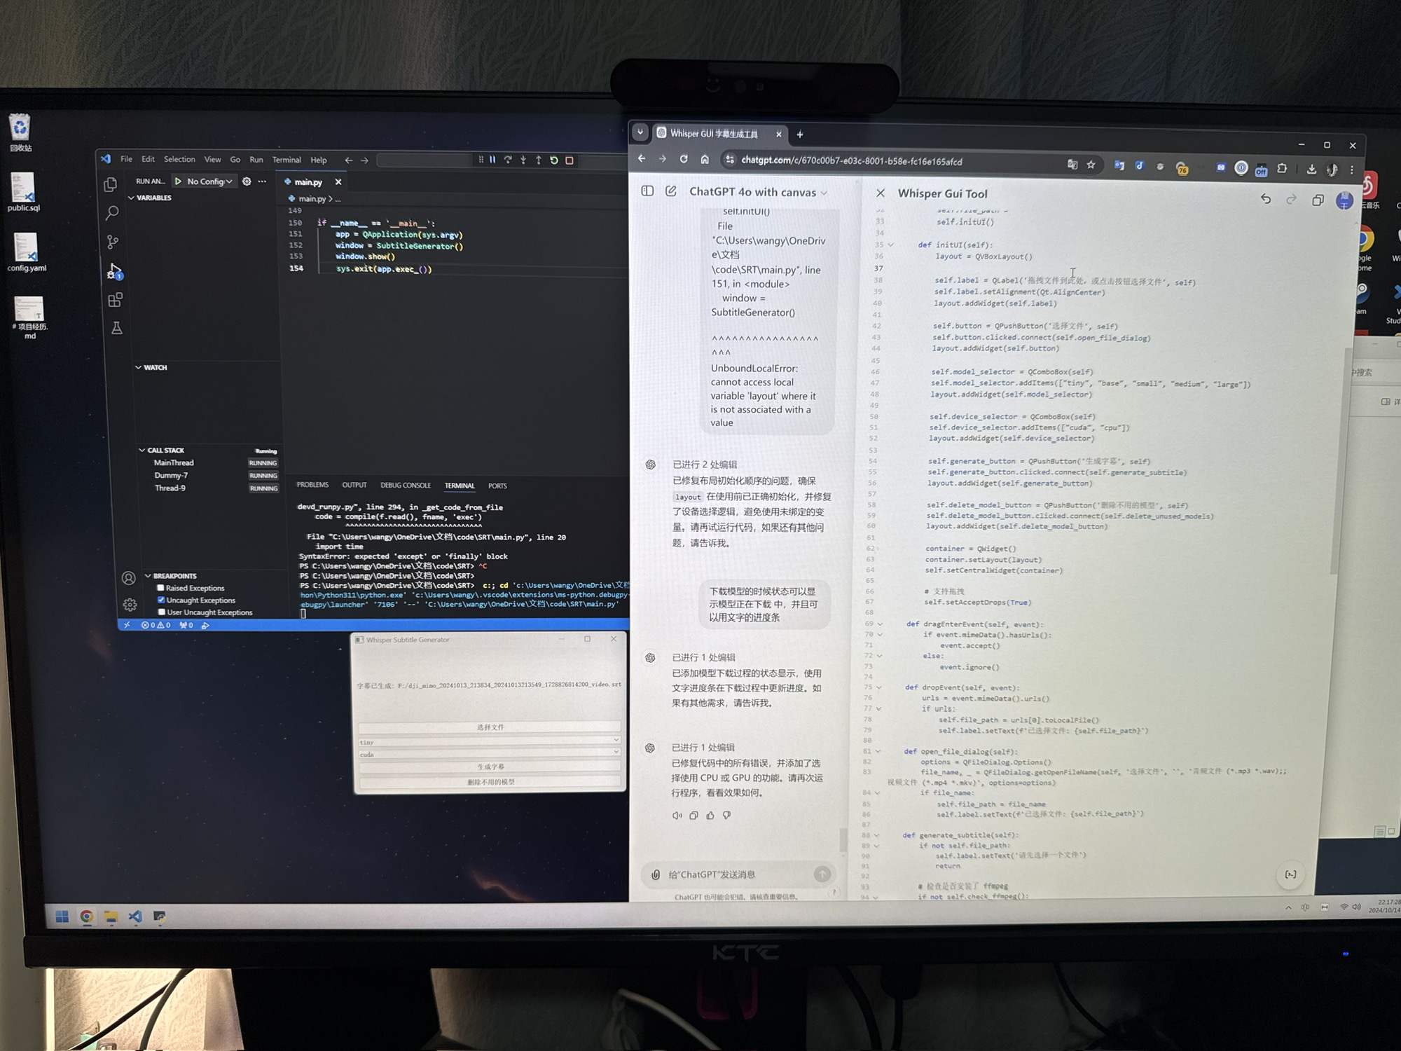The width and height of the screenshot is (1401, 1051).
Task: Give the ChatGPT response a thumbs up
Action: (x=710, y=816)
